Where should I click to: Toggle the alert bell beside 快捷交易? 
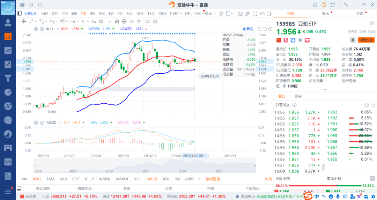(x=353, y=40)
